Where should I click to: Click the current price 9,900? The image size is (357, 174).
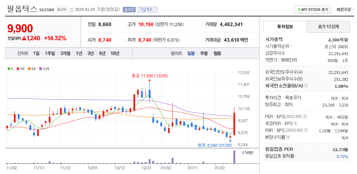pos(20,29)
